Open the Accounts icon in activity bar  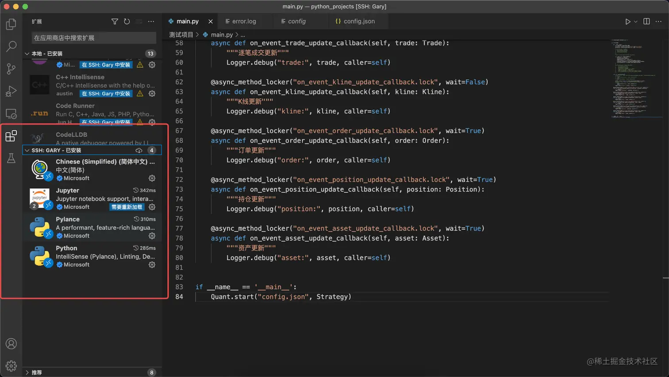11,344
